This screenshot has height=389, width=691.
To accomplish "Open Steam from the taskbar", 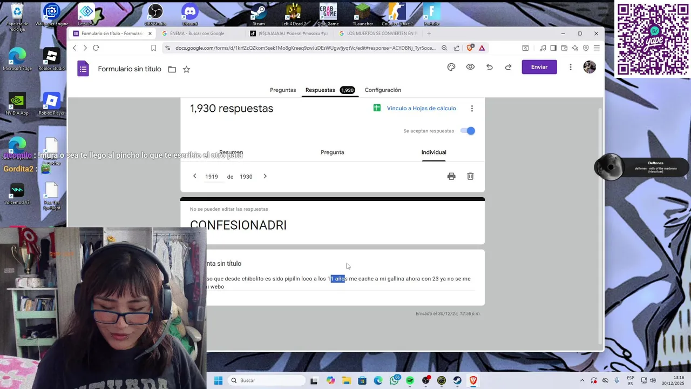I will [457, 380].
